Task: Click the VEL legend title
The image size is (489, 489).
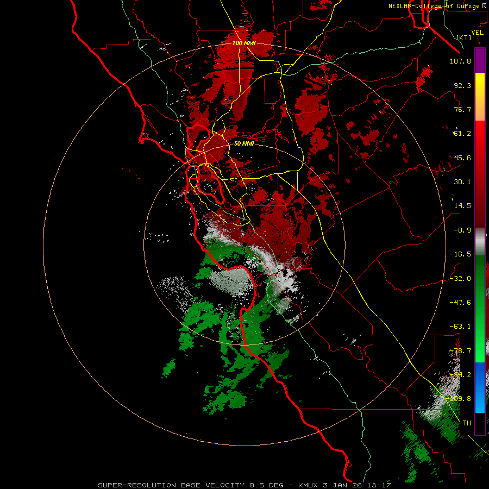Action: point(478,33)
